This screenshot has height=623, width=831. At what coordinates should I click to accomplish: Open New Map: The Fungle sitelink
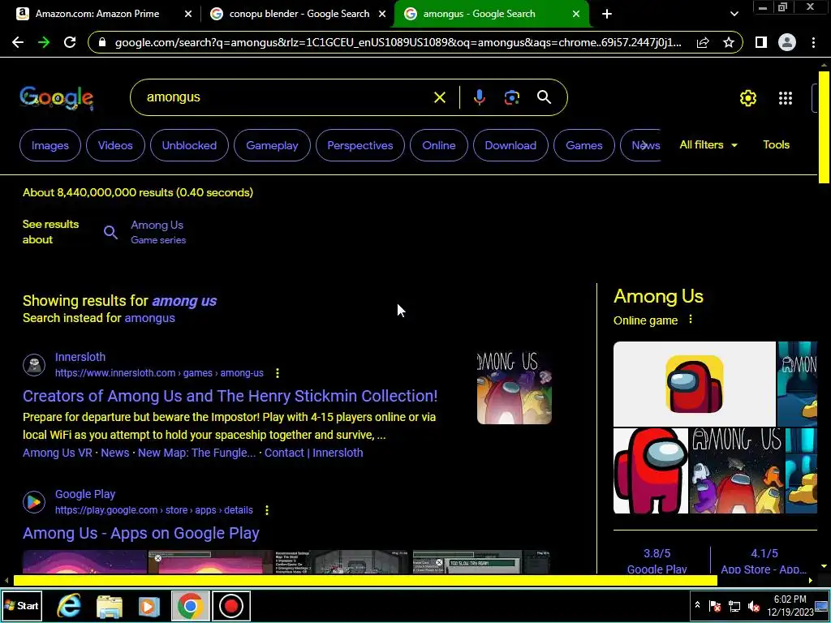pos(196,453)
